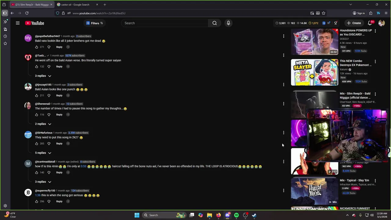Click the browser address bar URL
Image resolution: width=391 pixels, height=220 pixels.
[99, 13]
